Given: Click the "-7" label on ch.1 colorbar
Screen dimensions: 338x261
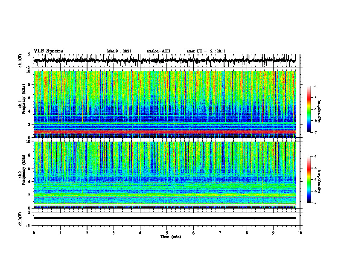Looking at the screenshot, I should pos(315,132).
